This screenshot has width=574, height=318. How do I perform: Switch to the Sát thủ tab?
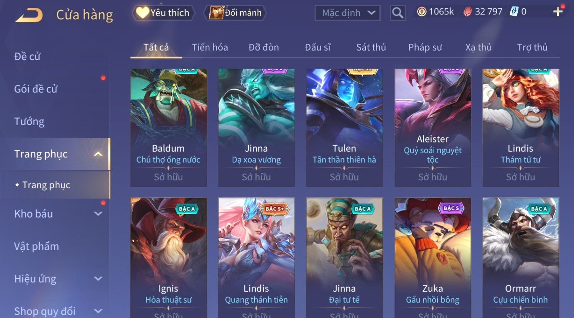tap(371, 47)
